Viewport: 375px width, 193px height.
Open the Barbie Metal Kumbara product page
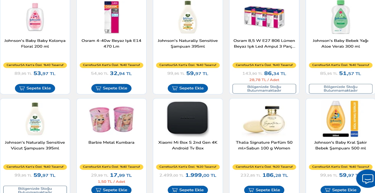(111, 142)
